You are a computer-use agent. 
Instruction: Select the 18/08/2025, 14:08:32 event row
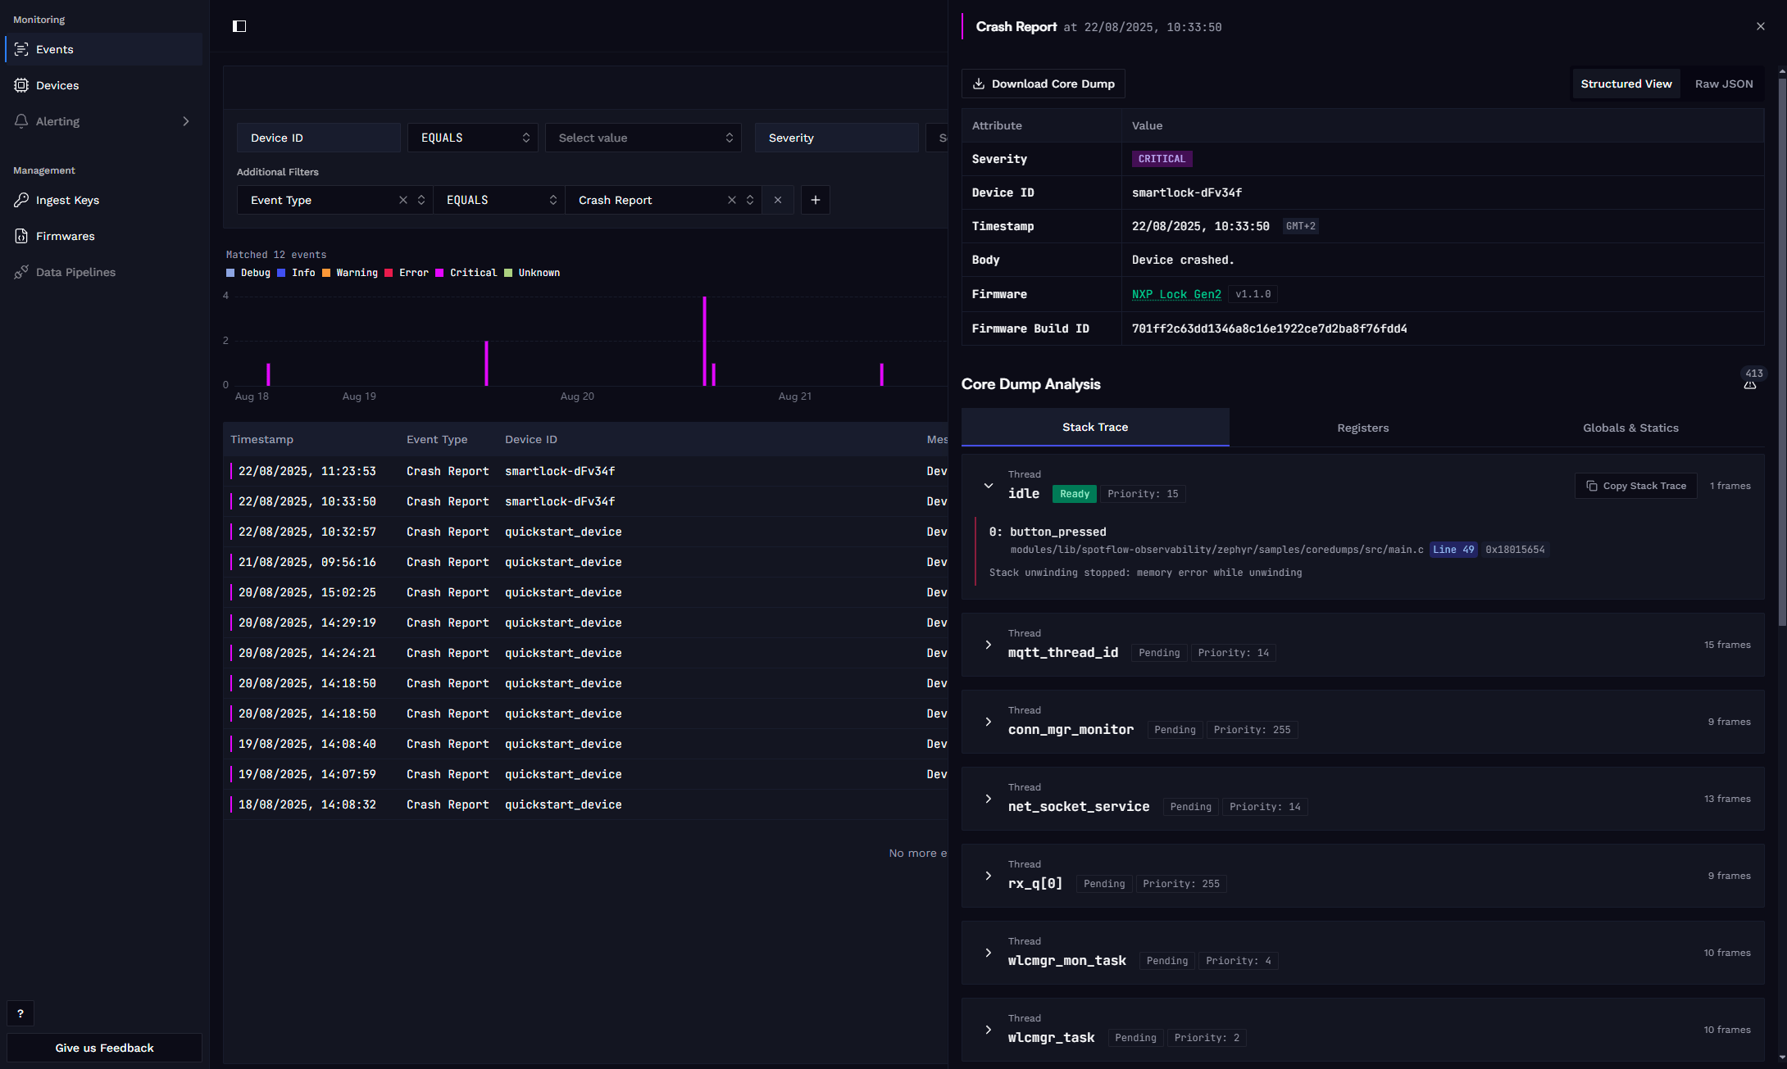point(585,804)
